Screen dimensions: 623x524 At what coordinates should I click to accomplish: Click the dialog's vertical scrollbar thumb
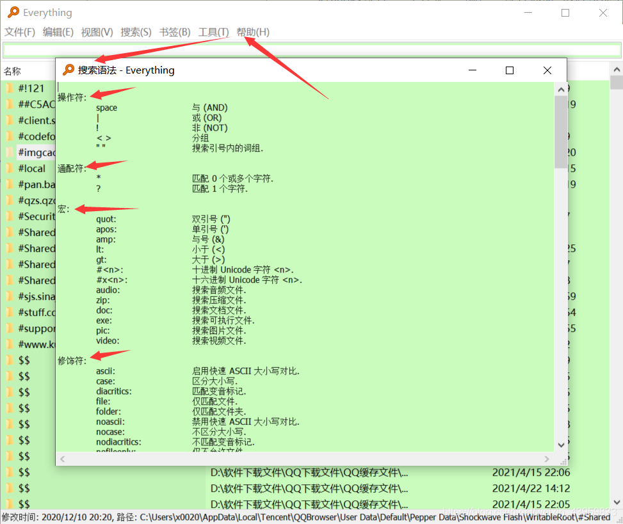561,132
